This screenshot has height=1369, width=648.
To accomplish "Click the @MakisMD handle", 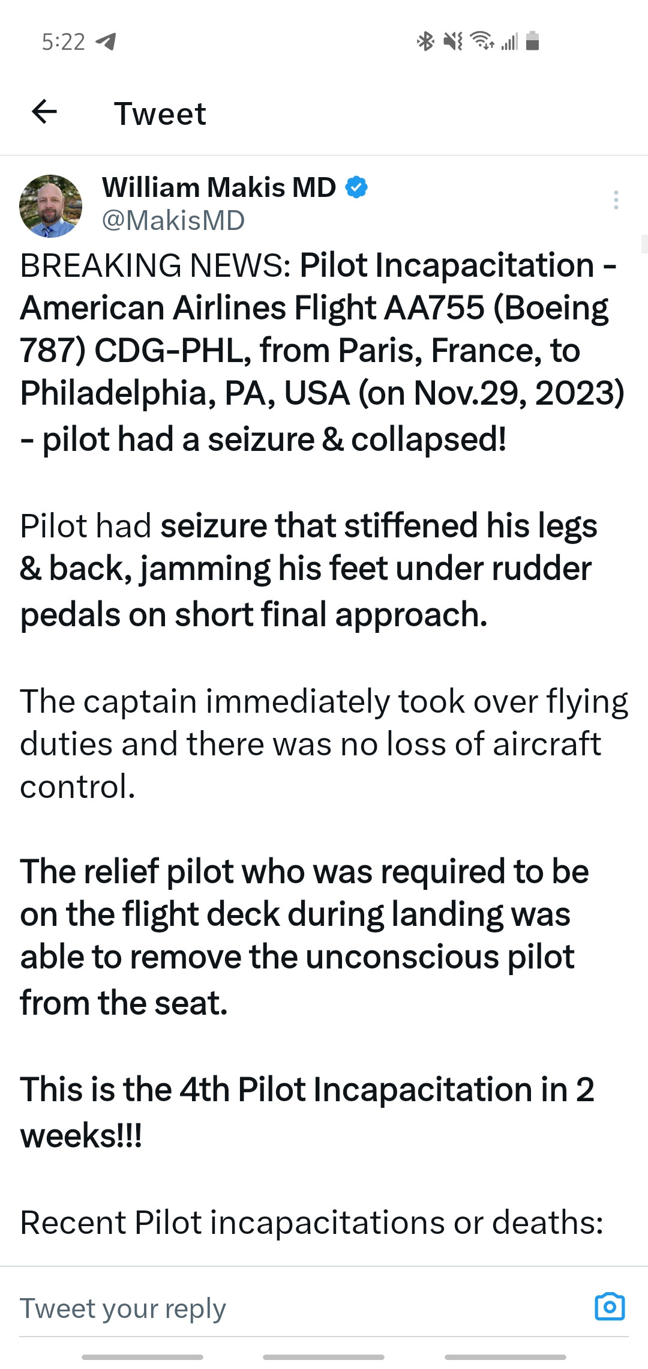I will coord(173,220).
